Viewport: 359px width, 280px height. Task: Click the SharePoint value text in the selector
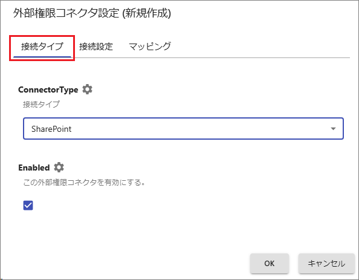(51, 129)
